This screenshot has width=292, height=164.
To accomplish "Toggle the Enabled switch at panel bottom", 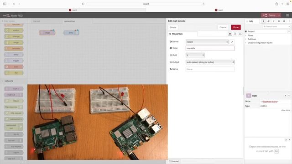I will pos(174,161).
